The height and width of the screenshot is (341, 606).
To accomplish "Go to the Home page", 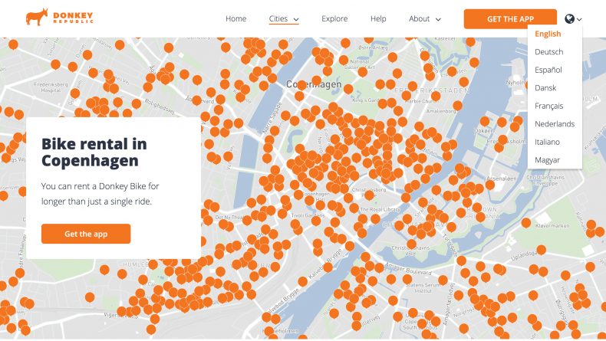I will pos(235,18).
